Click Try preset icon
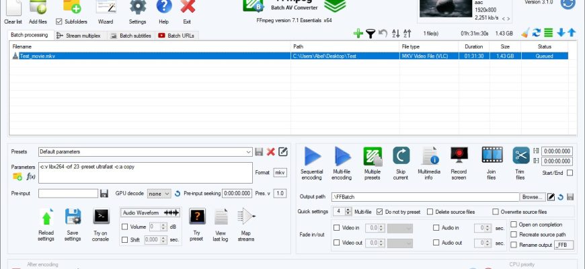585x269 pixels. tap(197, 216)
